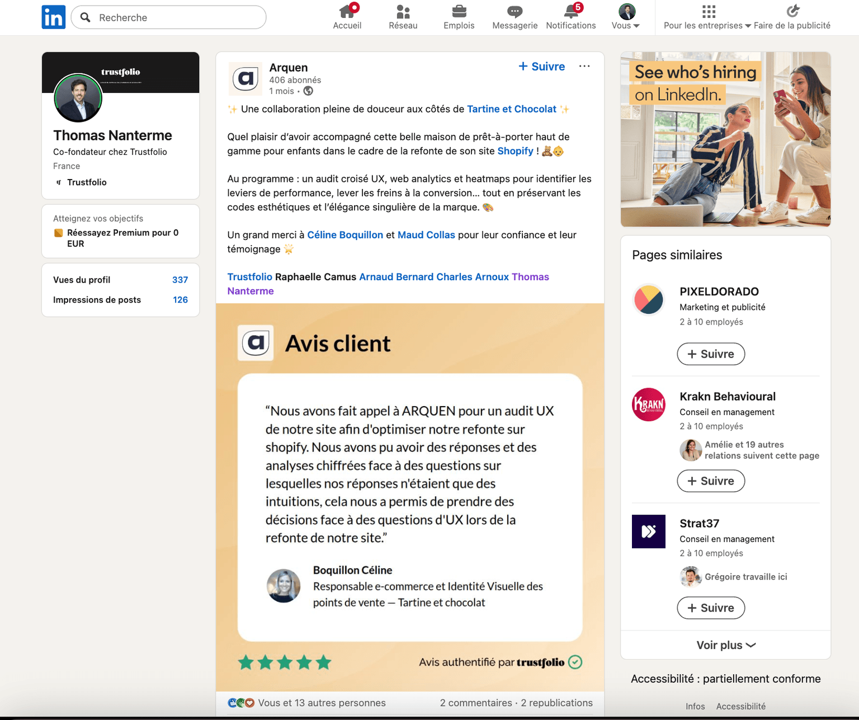The image size is (859, 720).
Task: Open Arnaud Bernard profile link
Action: 396,277
